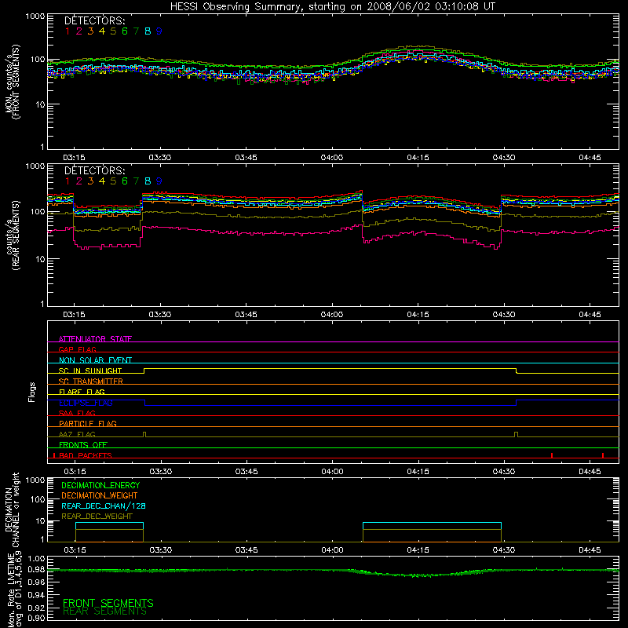Viewport: 628px width, 628px height.
Task: Select the AAZ FLAG label
Action: (x=77, y=434)
